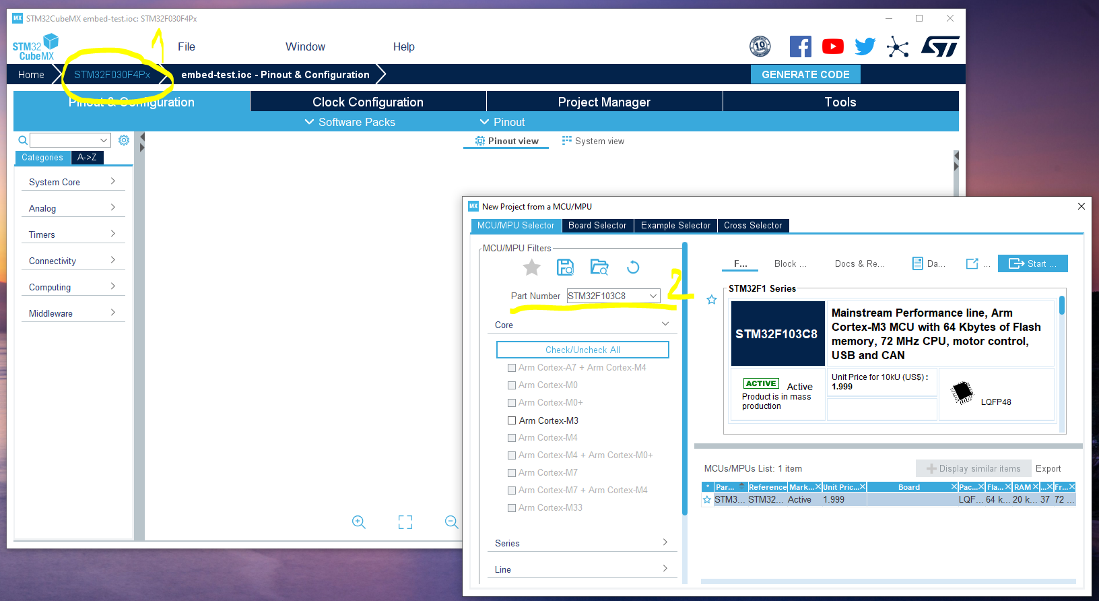Image resolution: width=1099 pixels, height=601 pixels.
Task: Add STM32F103C8 to favorites with the star
Action: [x=712, y=300]
